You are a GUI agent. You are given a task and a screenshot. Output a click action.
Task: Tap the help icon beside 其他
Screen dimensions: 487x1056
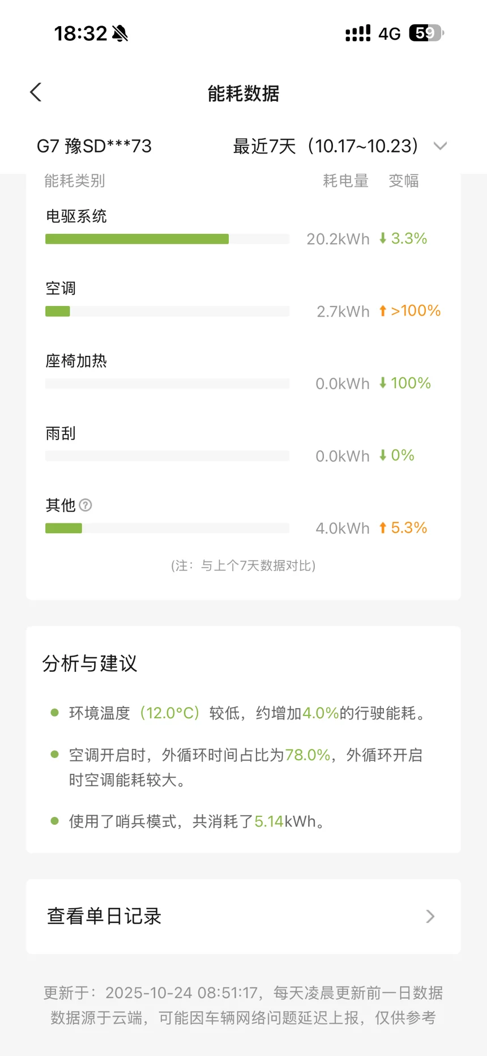(86, 505)
